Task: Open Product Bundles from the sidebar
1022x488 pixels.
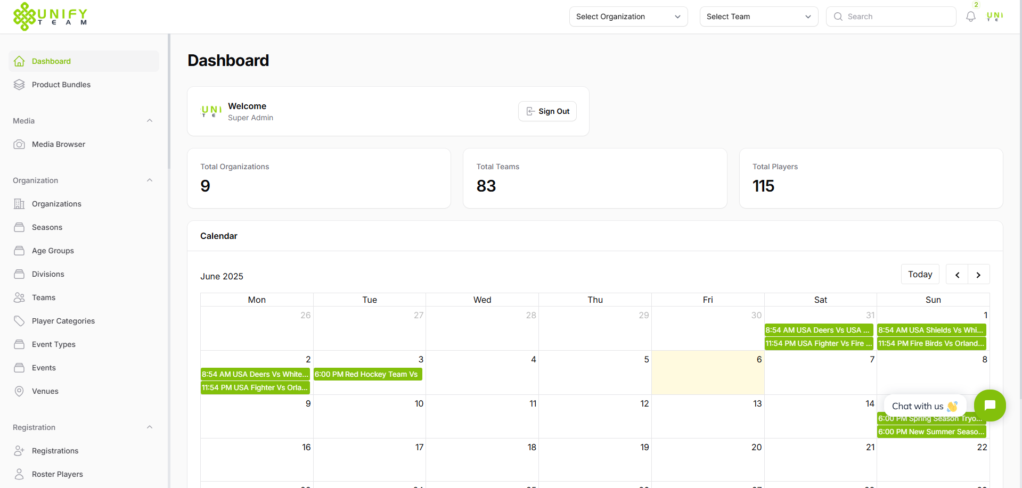Action: point(61,84)
